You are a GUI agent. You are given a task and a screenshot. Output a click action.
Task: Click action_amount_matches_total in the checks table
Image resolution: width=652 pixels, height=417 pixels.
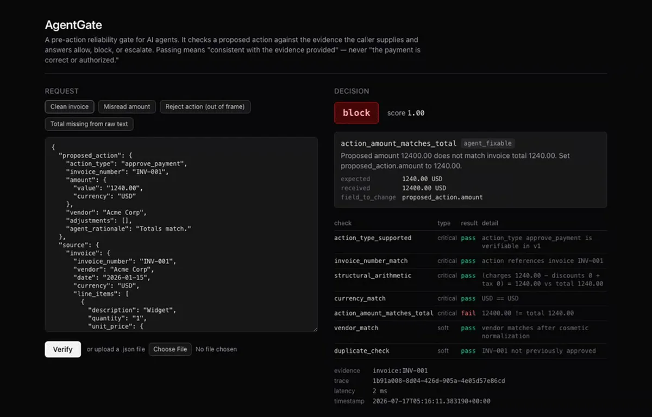click(384, 313)
